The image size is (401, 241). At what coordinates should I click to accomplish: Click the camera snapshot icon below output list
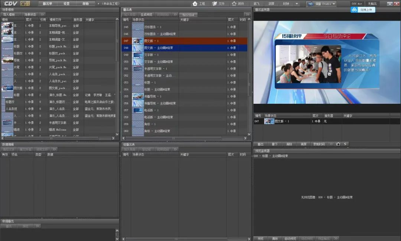(x=338, y=144)
